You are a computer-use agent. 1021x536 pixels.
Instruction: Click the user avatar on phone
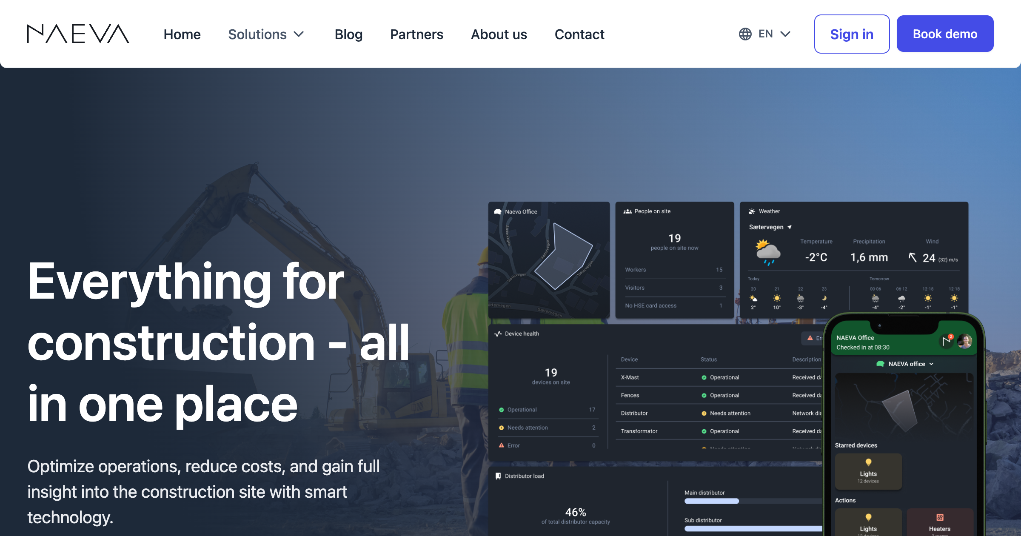[965, 341]
